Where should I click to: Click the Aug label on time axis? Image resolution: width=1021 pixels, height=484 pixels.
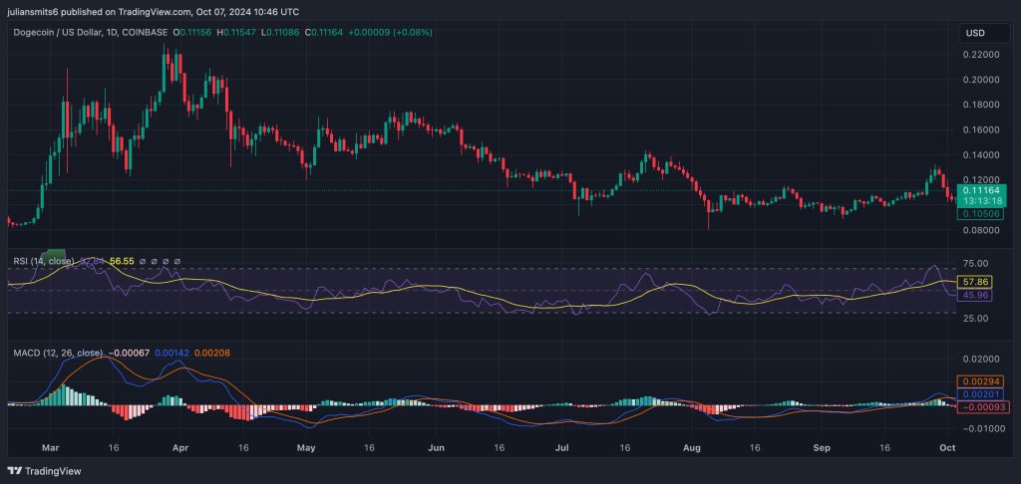(693, 448)
